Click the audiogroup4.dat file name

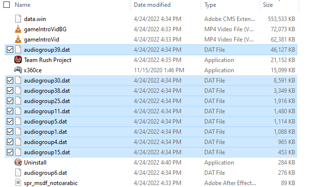click(45, 142)
